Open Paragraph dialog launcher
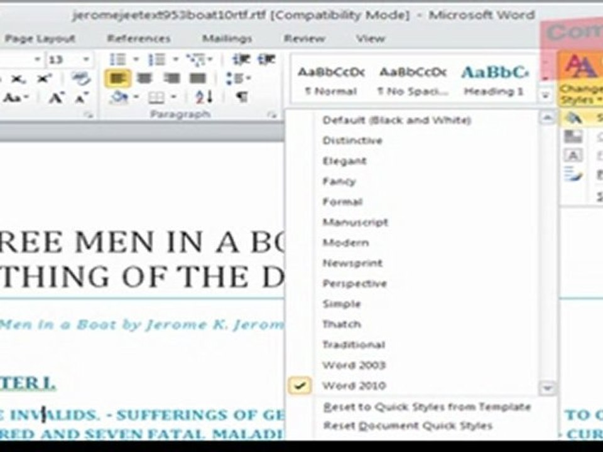Viewport: 603px width, 452px height. (x=272, y=114)
